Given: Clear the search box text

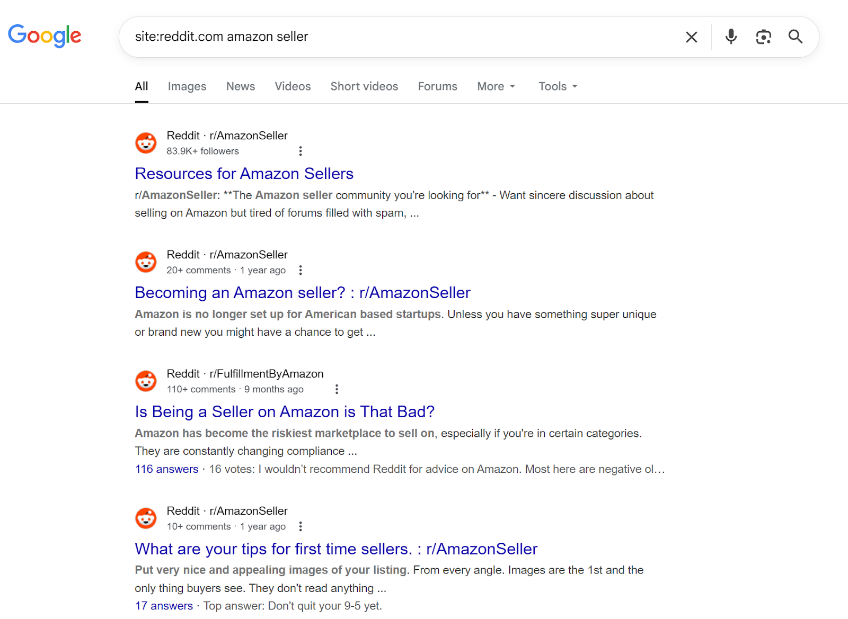Looking at the screenshot, I should (691, 37).
